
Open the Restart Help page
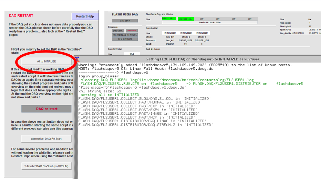tap(85, 16)
